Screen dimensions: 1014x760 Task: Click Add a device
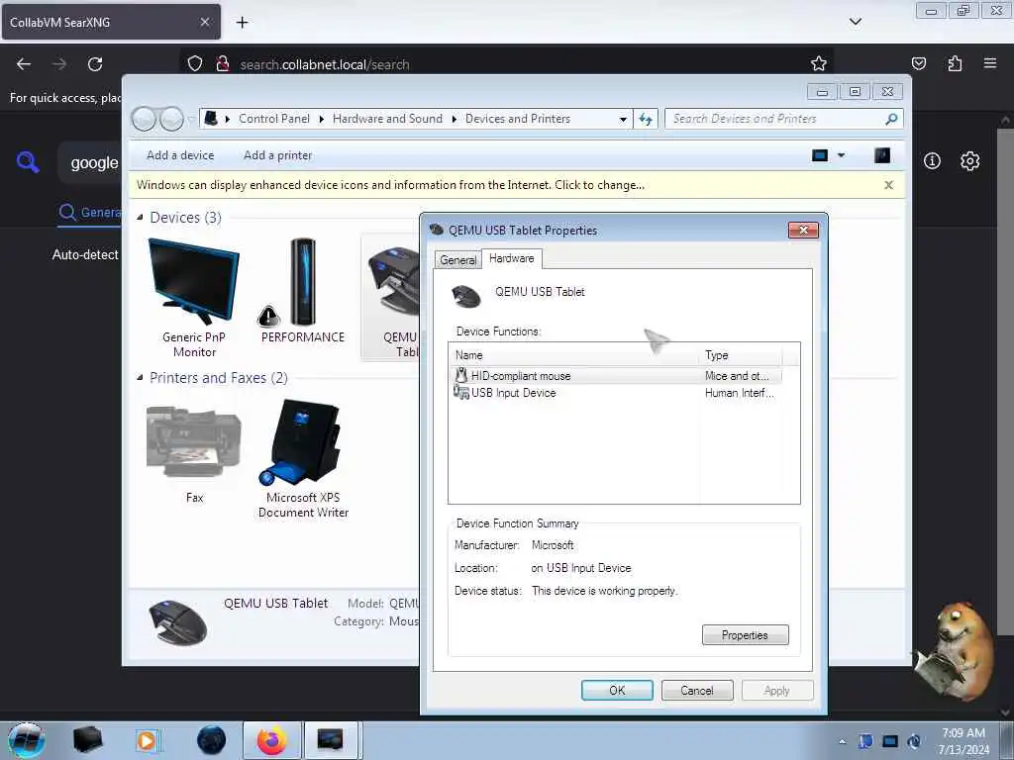point(180,155)
